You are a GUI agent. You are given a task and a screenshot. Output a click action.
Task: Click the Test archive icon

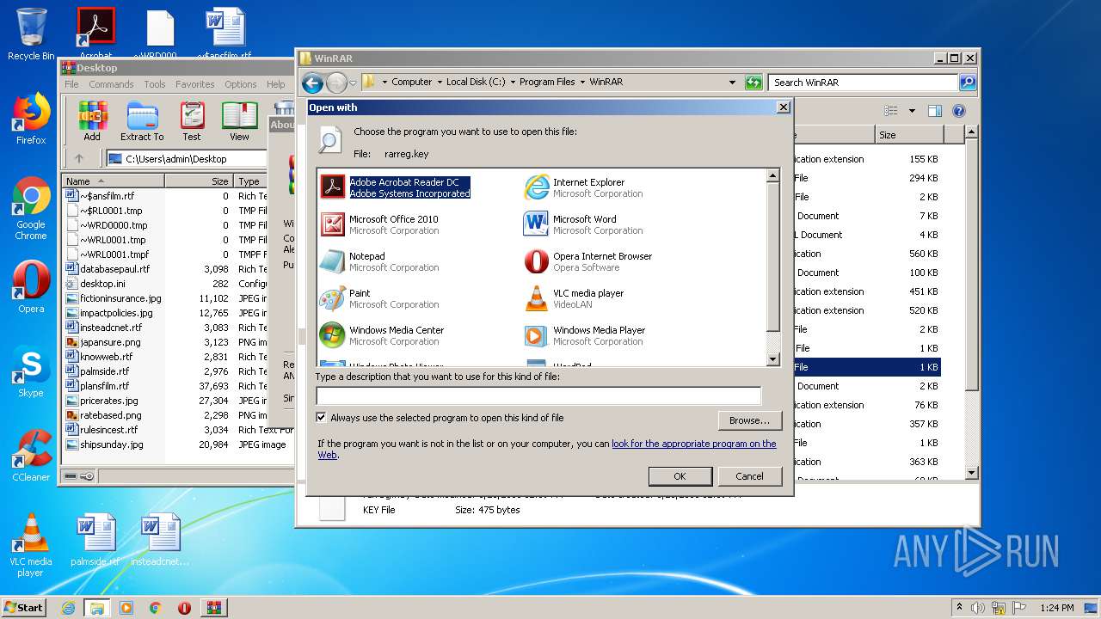[192, 120]
